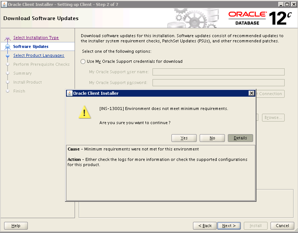This screenshot has height=233, width=298.
Task: Decline continuing with the No button
Action: click(x=212, y=138)
